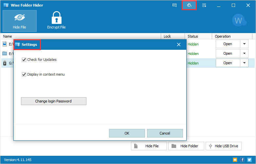Click the USB drive icon in third row
Screen dimensions: 256x164
(x=5, y=63)
